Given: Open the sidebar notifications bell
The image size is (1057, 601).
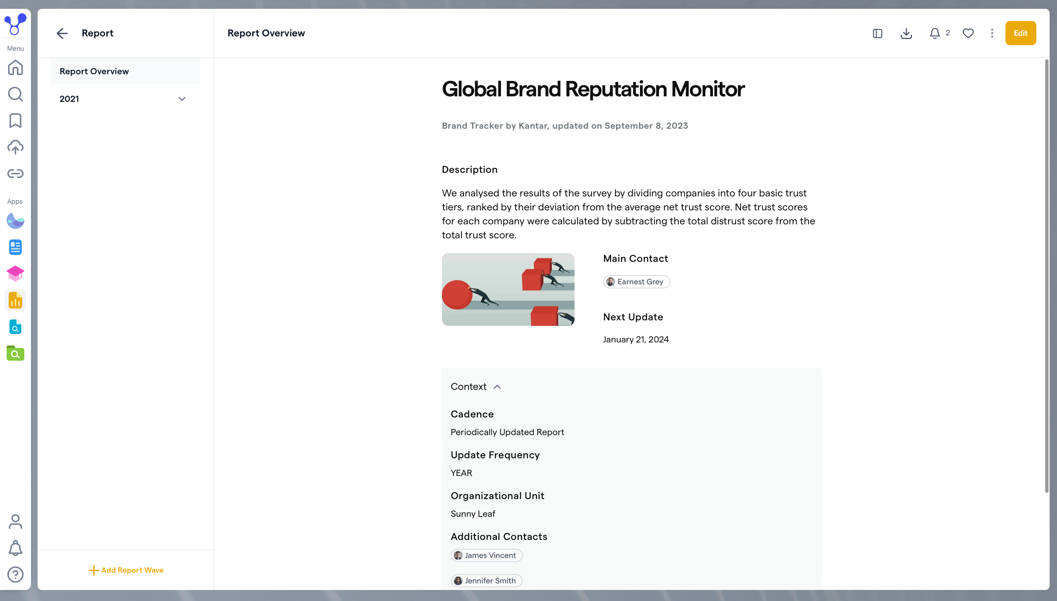Looking at the screenshot, I should coord(15,548).
